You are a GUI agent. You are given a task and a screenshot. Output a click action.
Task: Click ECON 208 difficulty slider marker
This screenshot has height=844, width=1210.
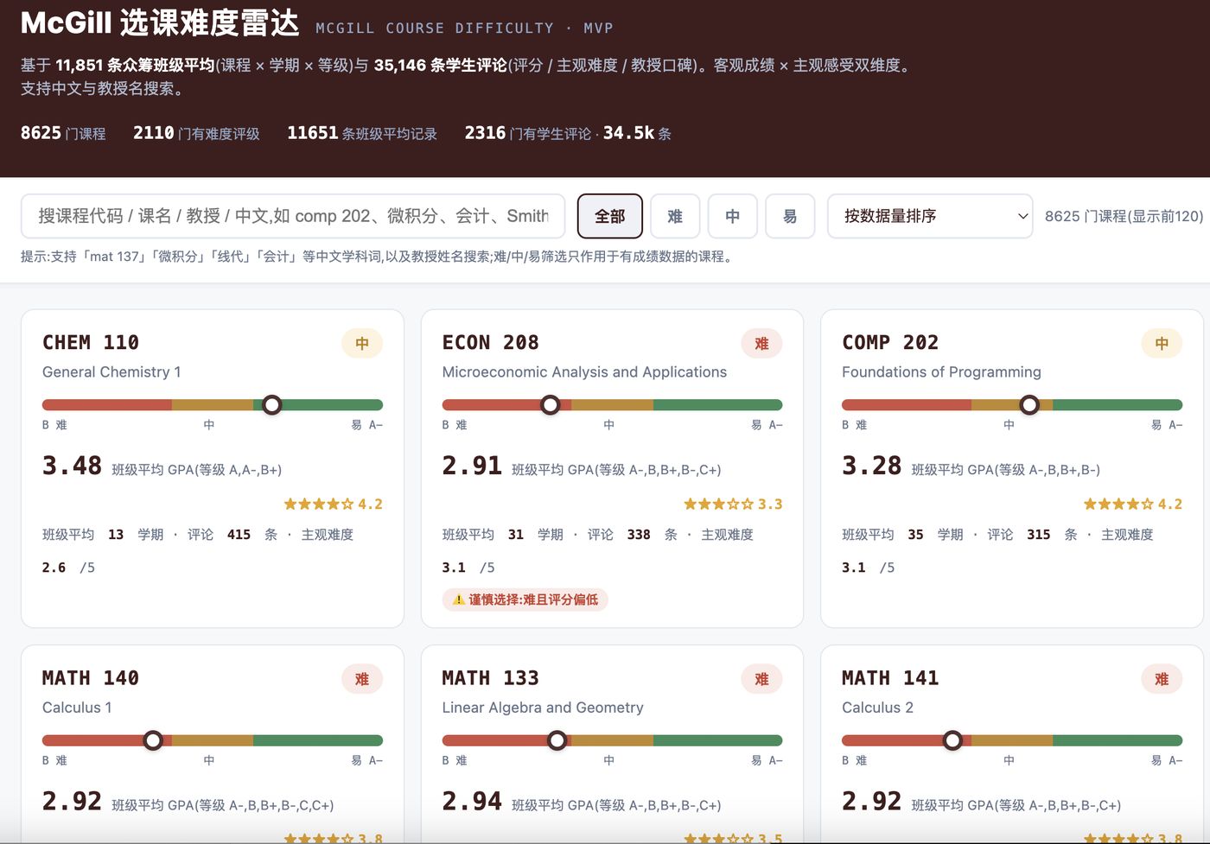[x=551, y=404]
